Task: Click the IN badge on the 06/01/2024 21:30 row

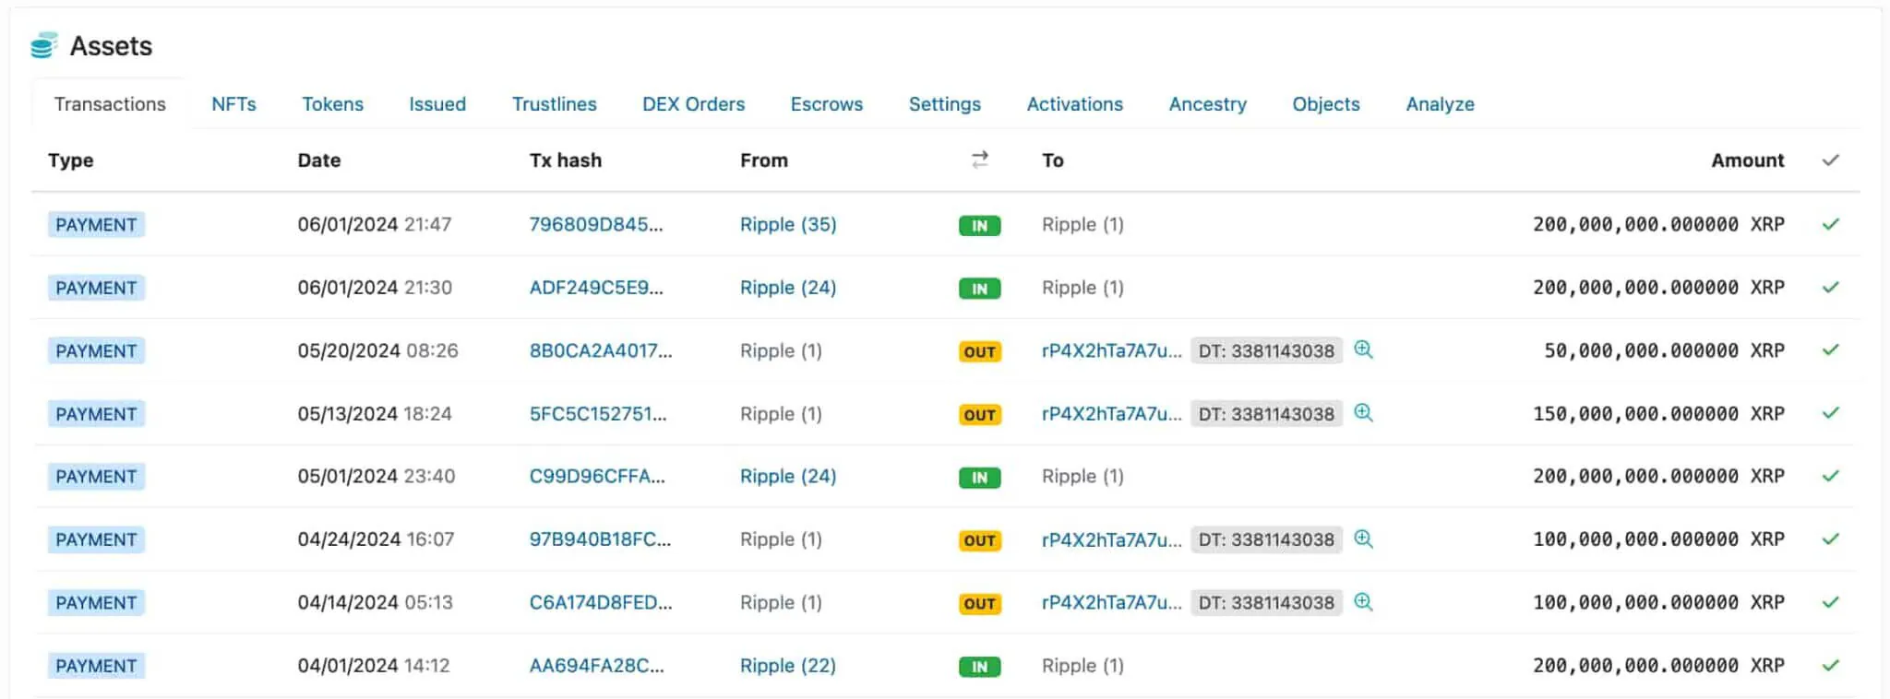Action: (979, 289)
